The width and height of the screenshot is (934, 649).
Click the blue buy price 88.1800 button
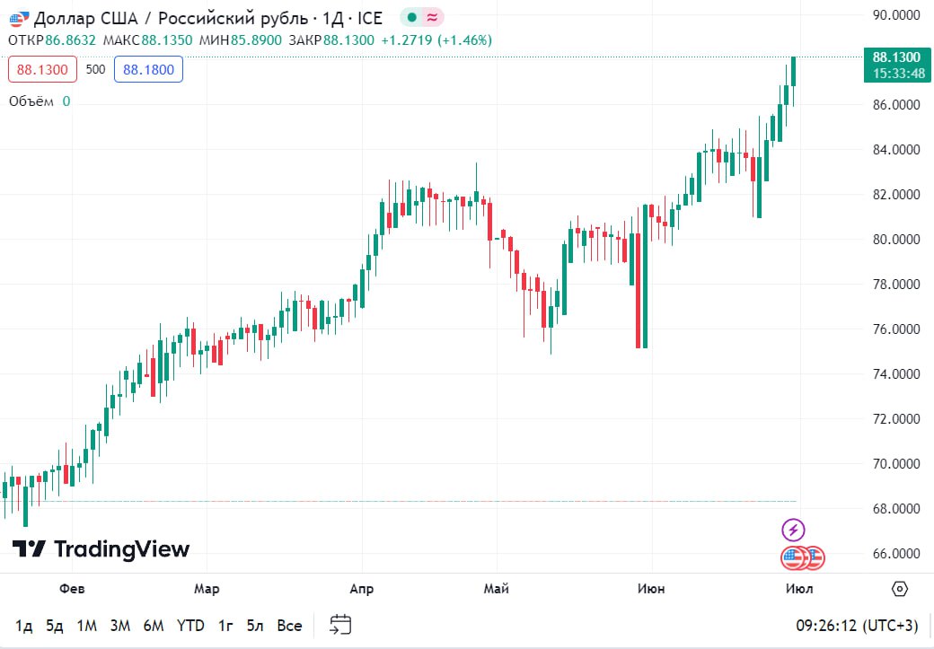(x=148, y=69)
